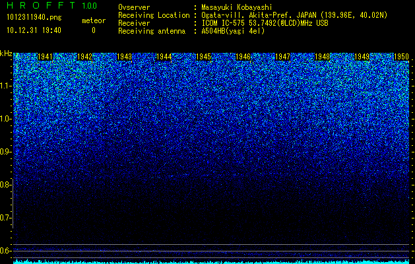This screenshot has height=264, width=415.
Task: Click the meteor label
Action: pos(94,20)
